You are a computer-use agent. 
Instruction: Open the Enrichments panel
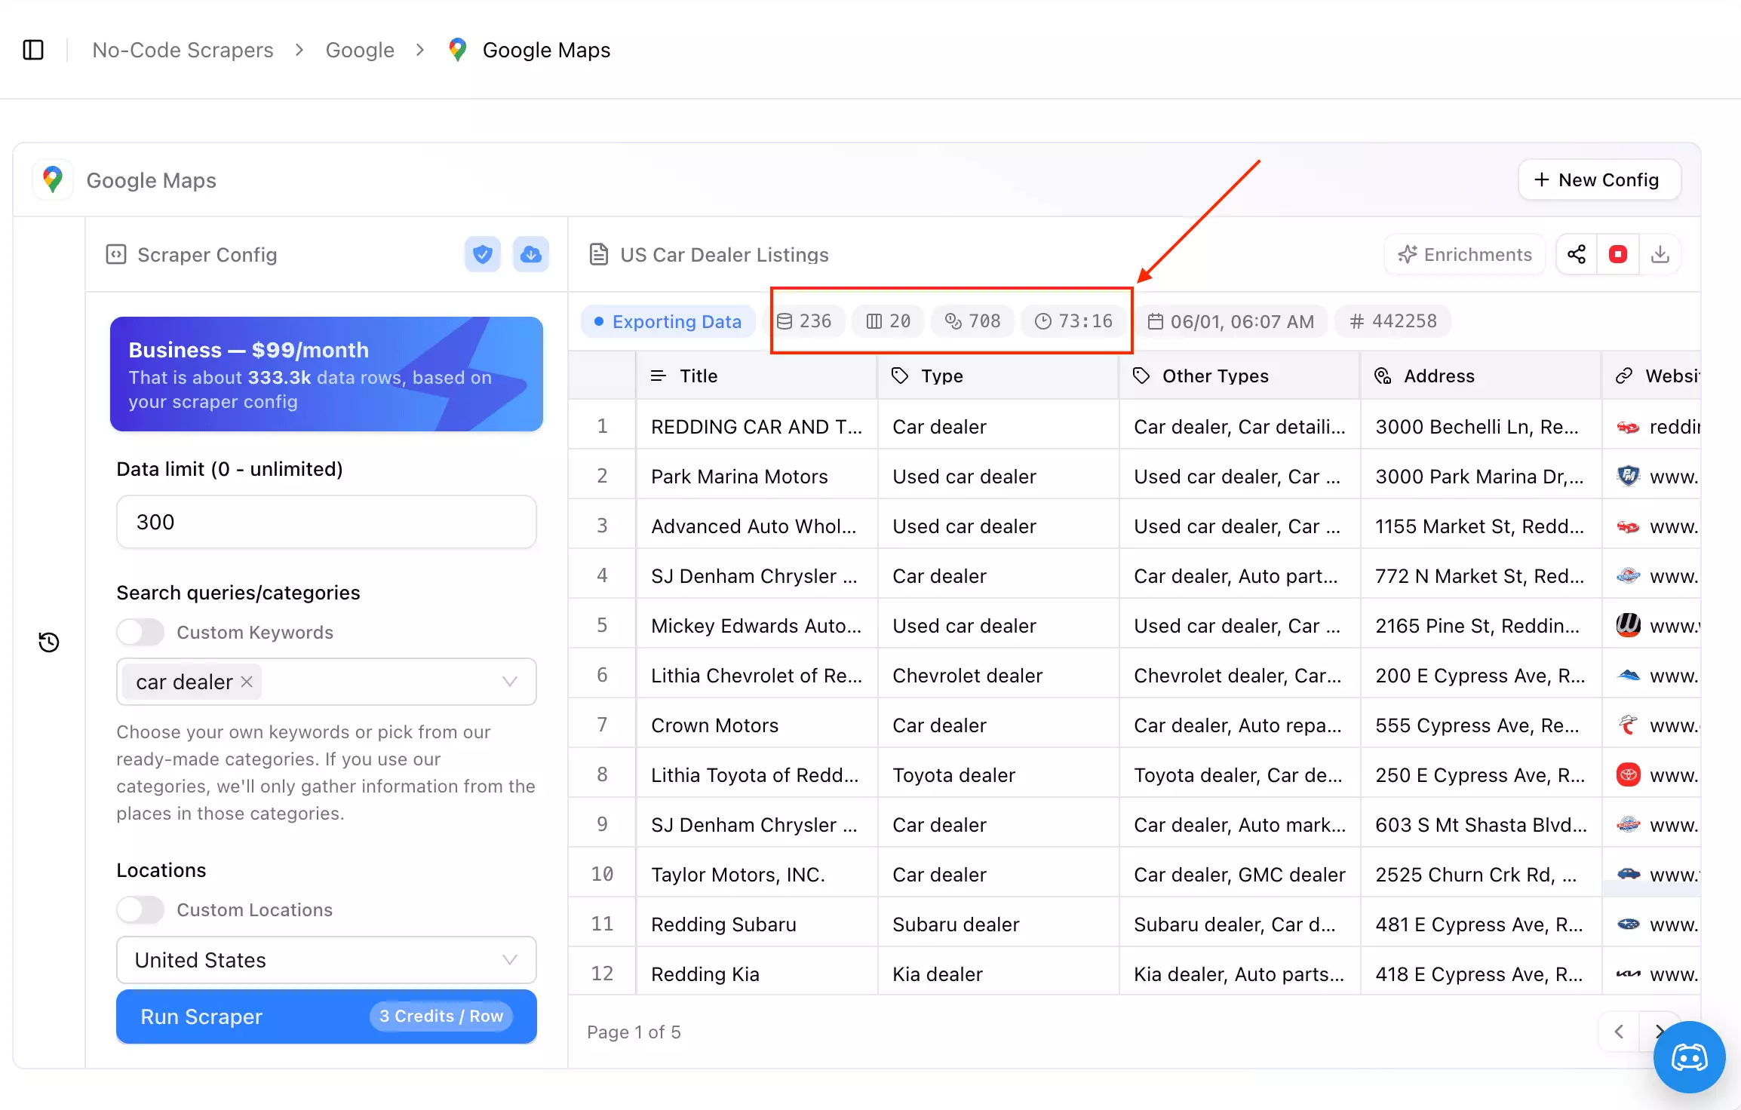click(x=1465, y=254)
